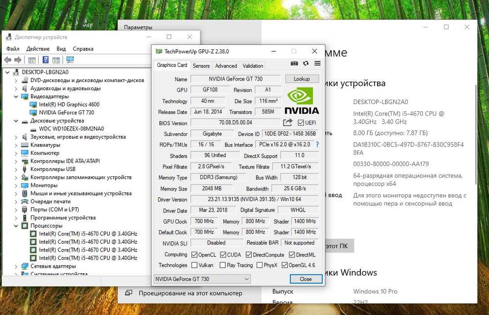
Task: Click the NVIDIA GeForce GT 730 adapter icon in tree
Action: [33, 112]
